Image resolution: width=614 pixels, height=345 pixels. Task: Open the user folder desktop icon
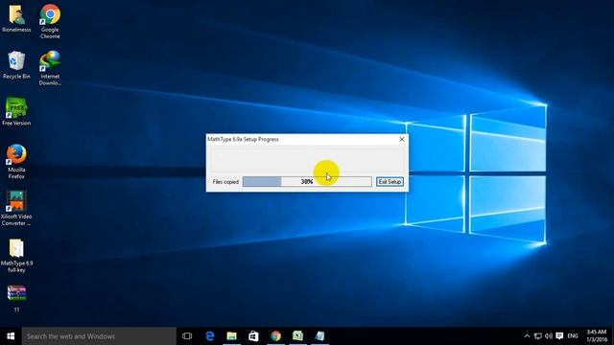(x=16, y=19)
